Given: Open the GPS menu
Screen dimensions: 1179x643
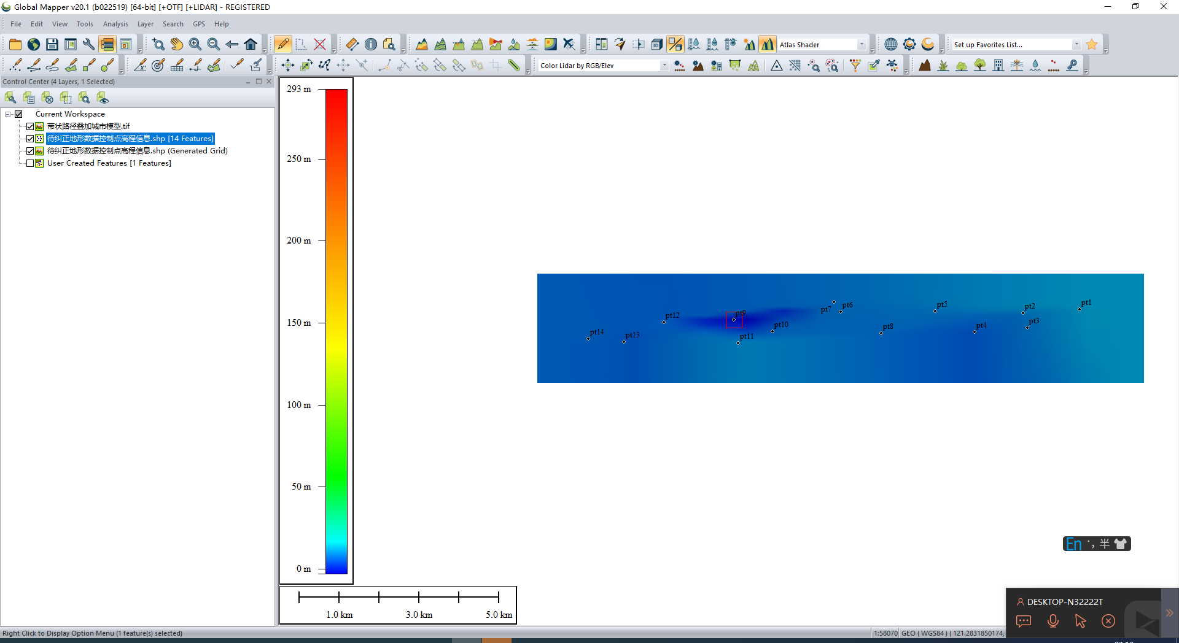Looking at the screenshot, I should pos(199,24).
